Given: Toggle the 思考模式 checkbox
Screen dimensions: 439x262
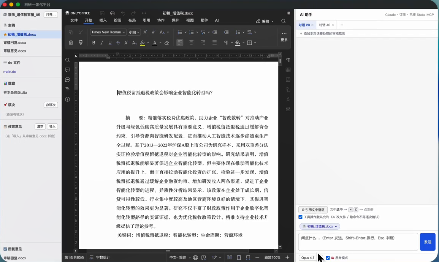Looking at the screenshot, I should click(x=328, y=258).
